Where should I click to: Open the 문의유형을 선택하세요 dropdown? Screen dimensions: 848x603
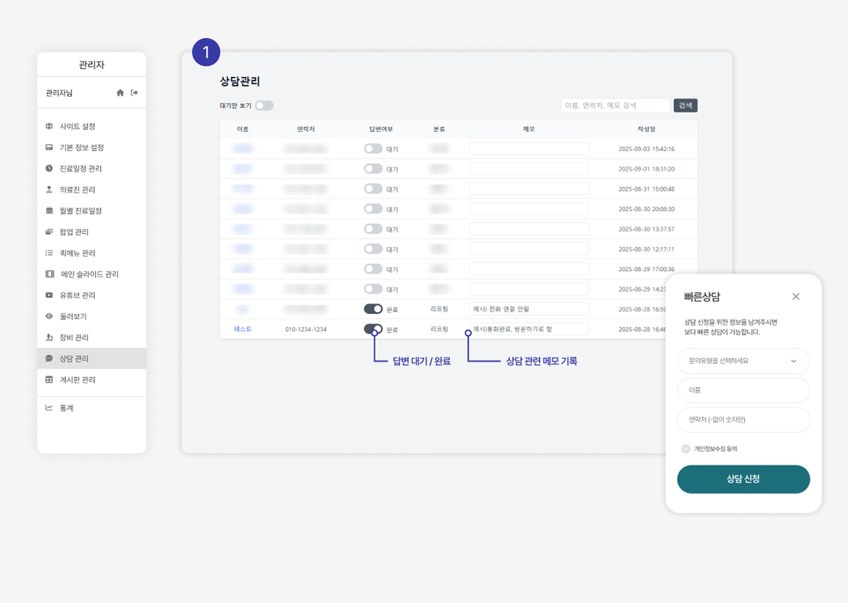[x=743, y=361]
